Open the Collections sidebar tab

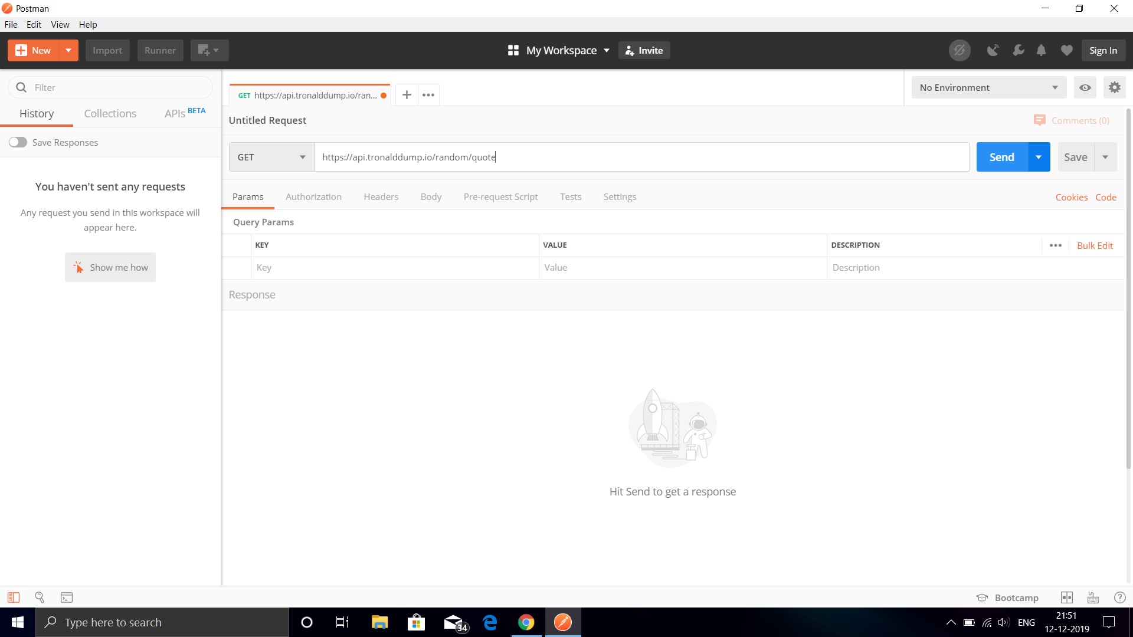point(110,113)
